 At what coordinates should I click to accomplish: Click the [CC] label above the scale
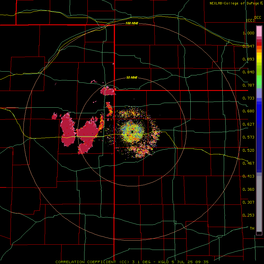pos(251,20)
